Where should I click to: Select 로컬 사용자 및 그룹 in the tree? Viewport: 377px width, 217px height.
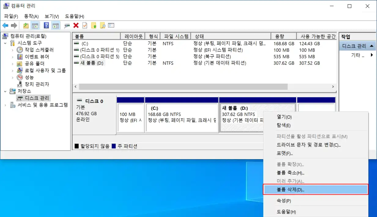click(x=45, y=70)
